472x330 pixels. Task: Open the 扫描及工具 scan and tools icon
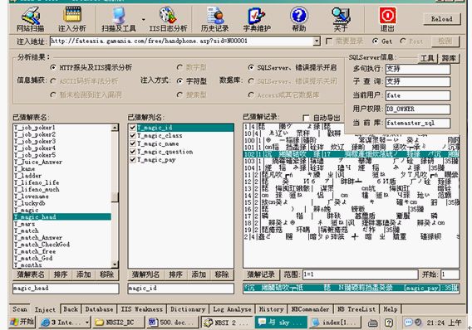[119, 19]
